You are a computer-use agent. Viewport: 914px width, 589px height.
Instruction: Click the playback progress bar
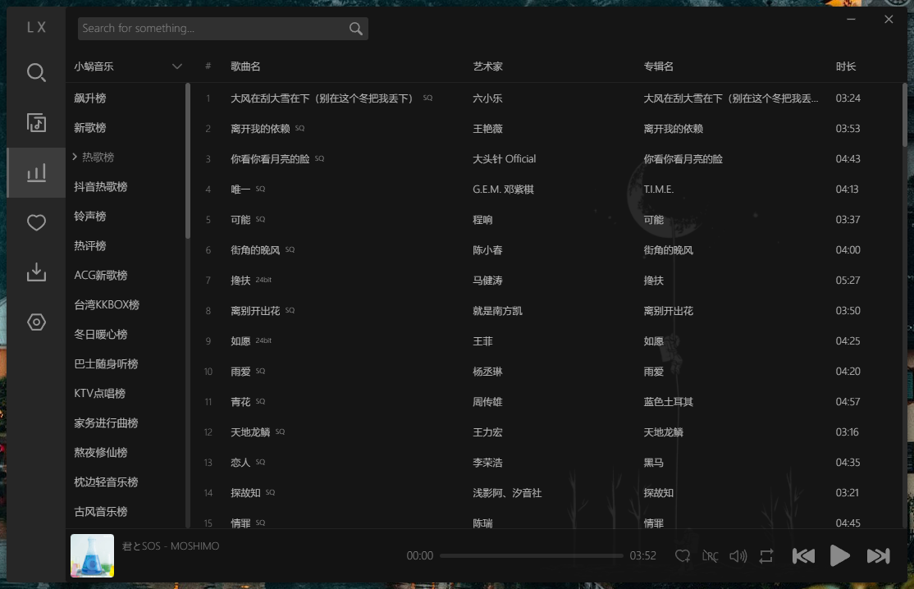[531, 555]
